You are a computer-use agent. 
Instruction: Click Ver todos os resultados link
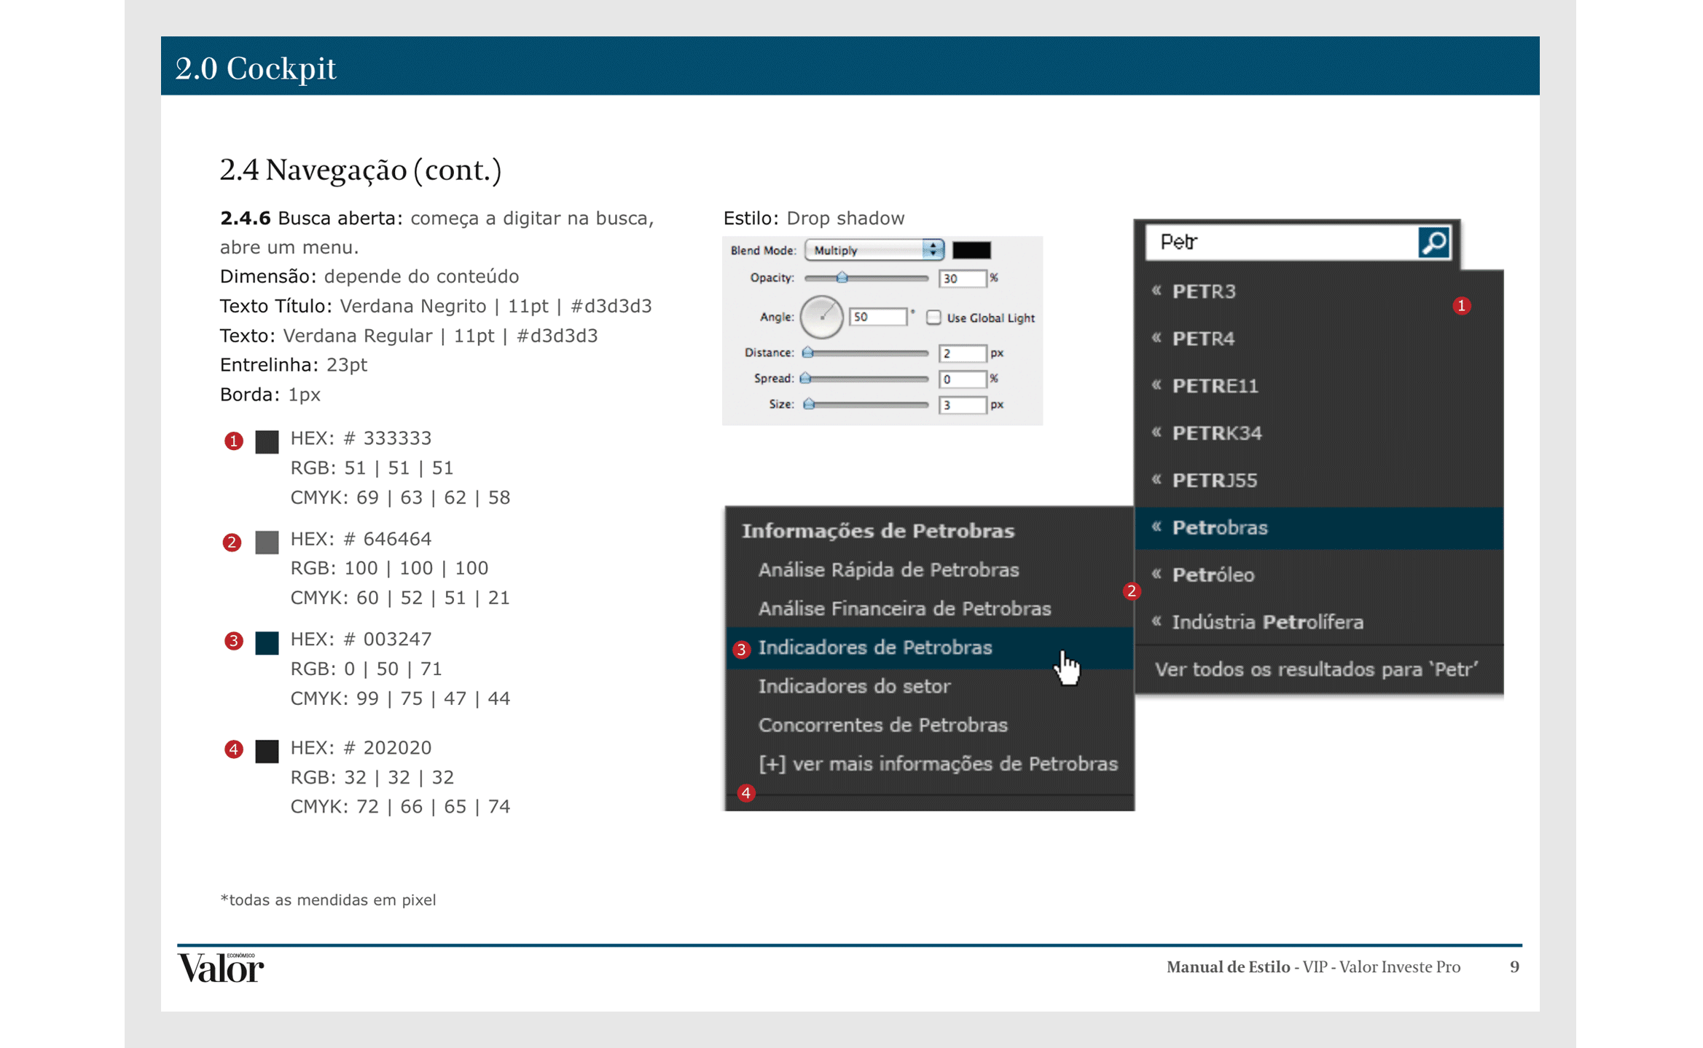1316,669
